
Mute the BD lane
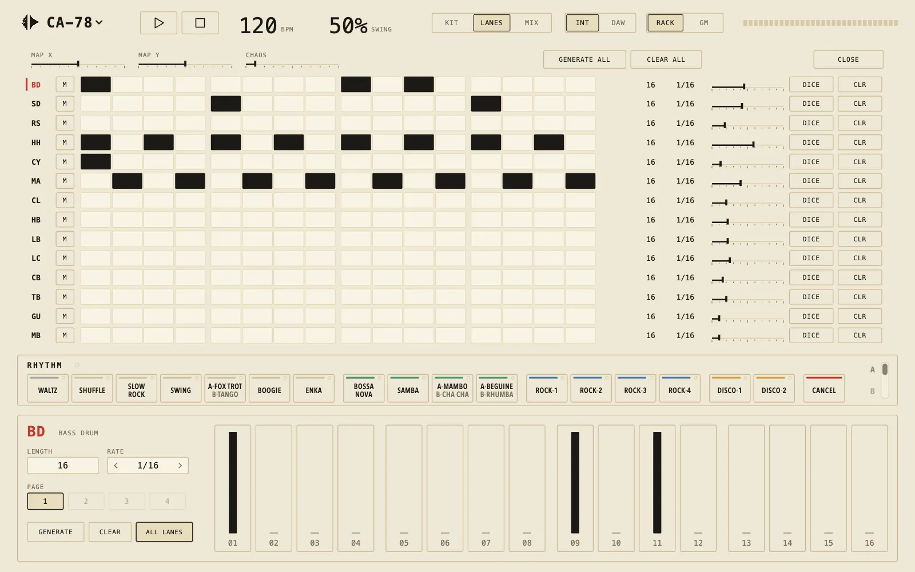[65, 85]
